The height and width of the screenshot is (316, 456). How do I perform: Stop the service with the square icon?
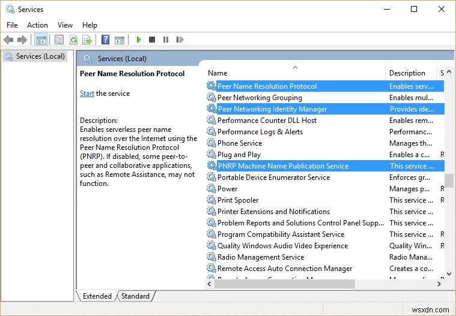pyautogui.click(x=152, y=40)
